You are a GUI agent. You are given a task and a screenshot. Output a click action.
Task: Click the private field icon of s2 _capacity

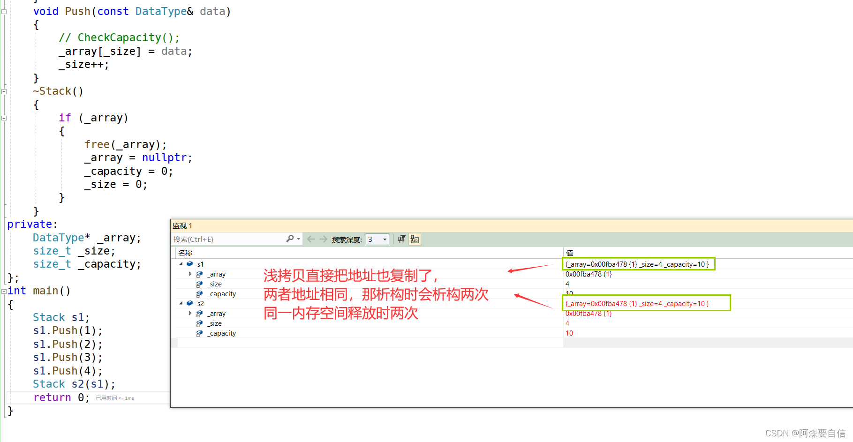pos(199,333)
